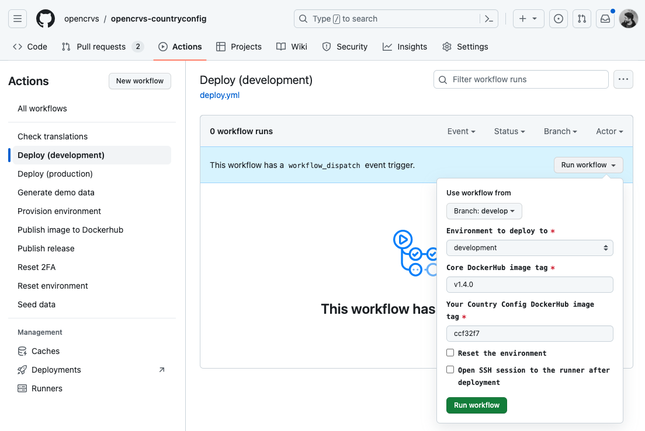
Task: Click the Core DockerHub image tag field
Action: [x=529, y=285]
